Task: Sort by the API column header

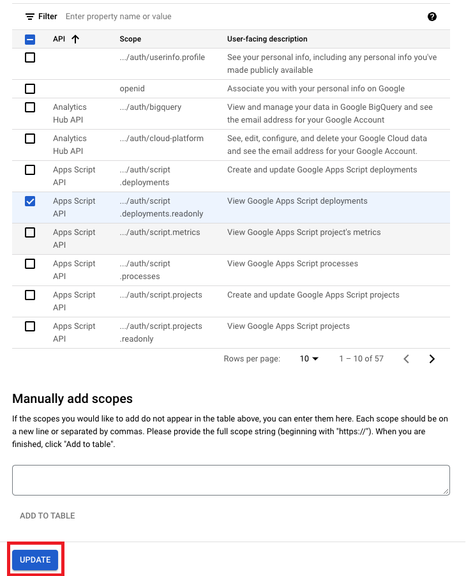Action: point(59,39)
